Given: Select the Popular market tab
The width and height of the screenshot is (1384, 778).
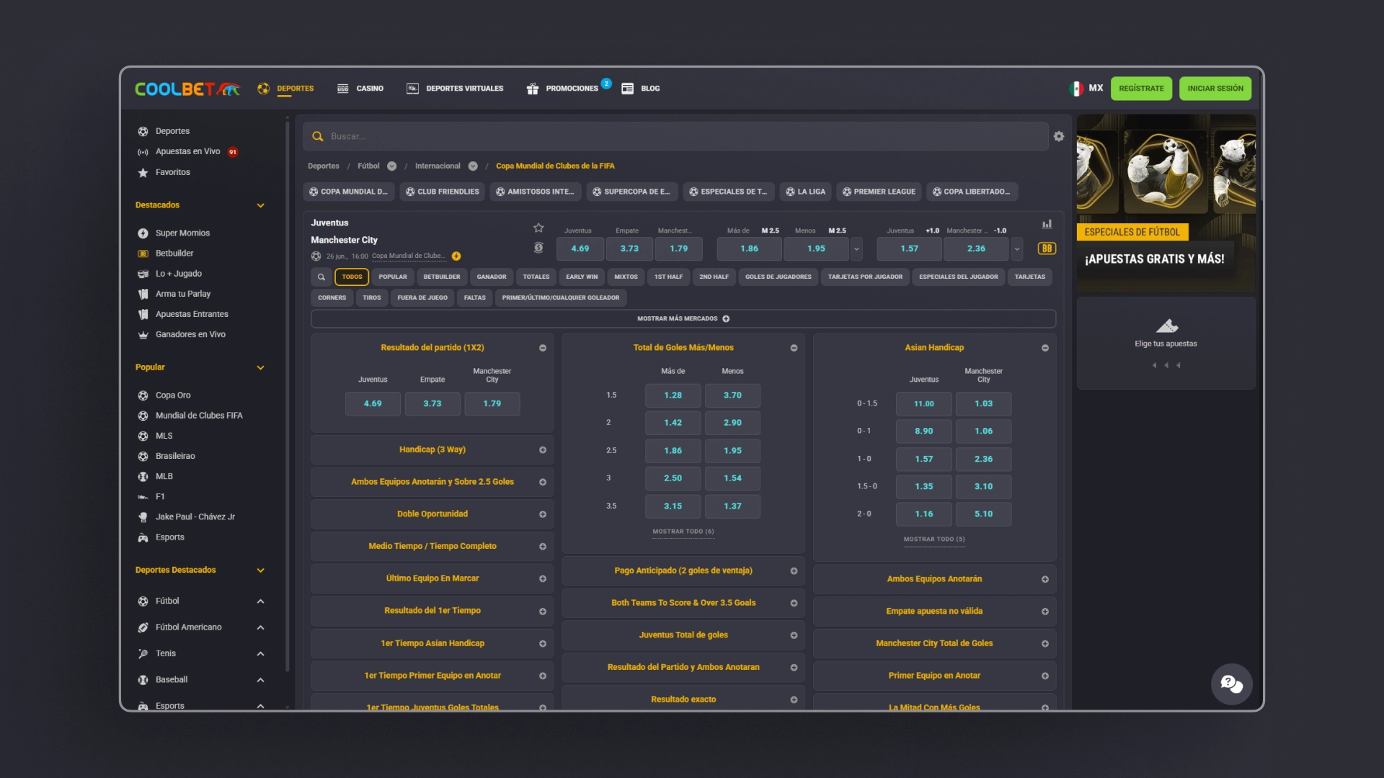Looking at the screenshot, I should (393, 277).
